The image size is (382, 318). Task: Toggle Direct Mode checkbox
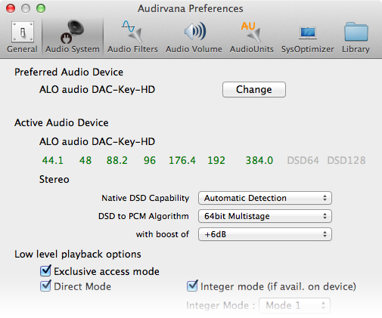tap(45, 286)
